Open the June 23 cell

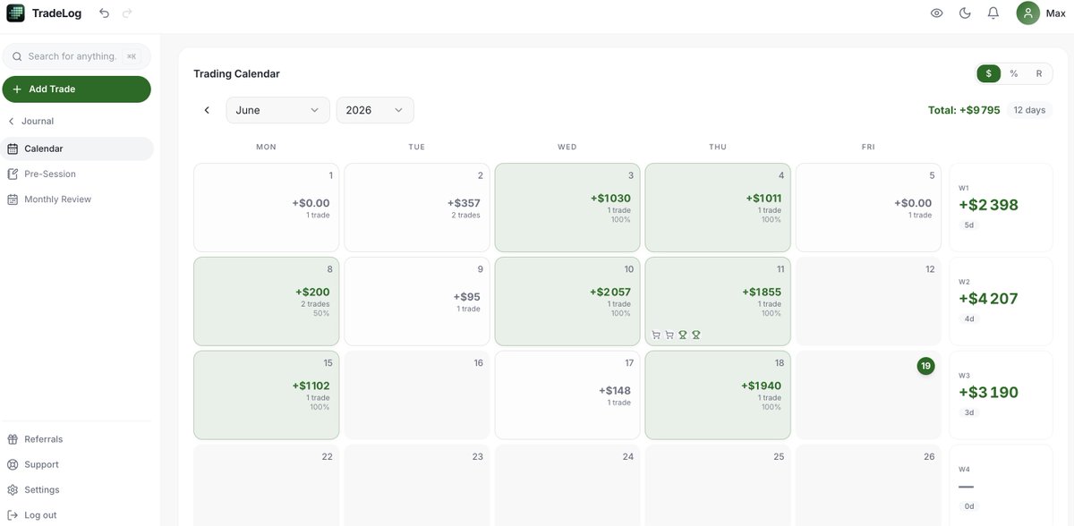tap(417, 485)
